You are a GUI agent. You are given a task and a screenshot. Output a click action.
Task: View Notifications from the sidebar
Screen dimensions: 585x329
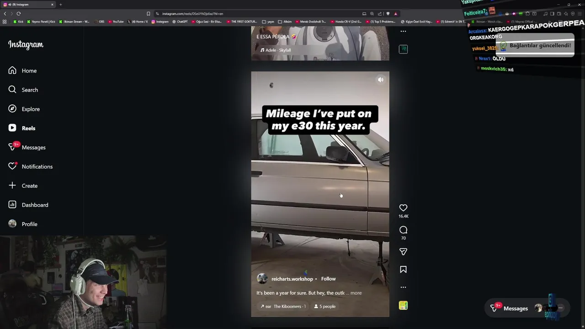pyautogui.click(x=31, y=167)
